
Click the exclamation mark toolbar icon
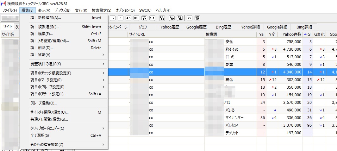coord(121,18)
